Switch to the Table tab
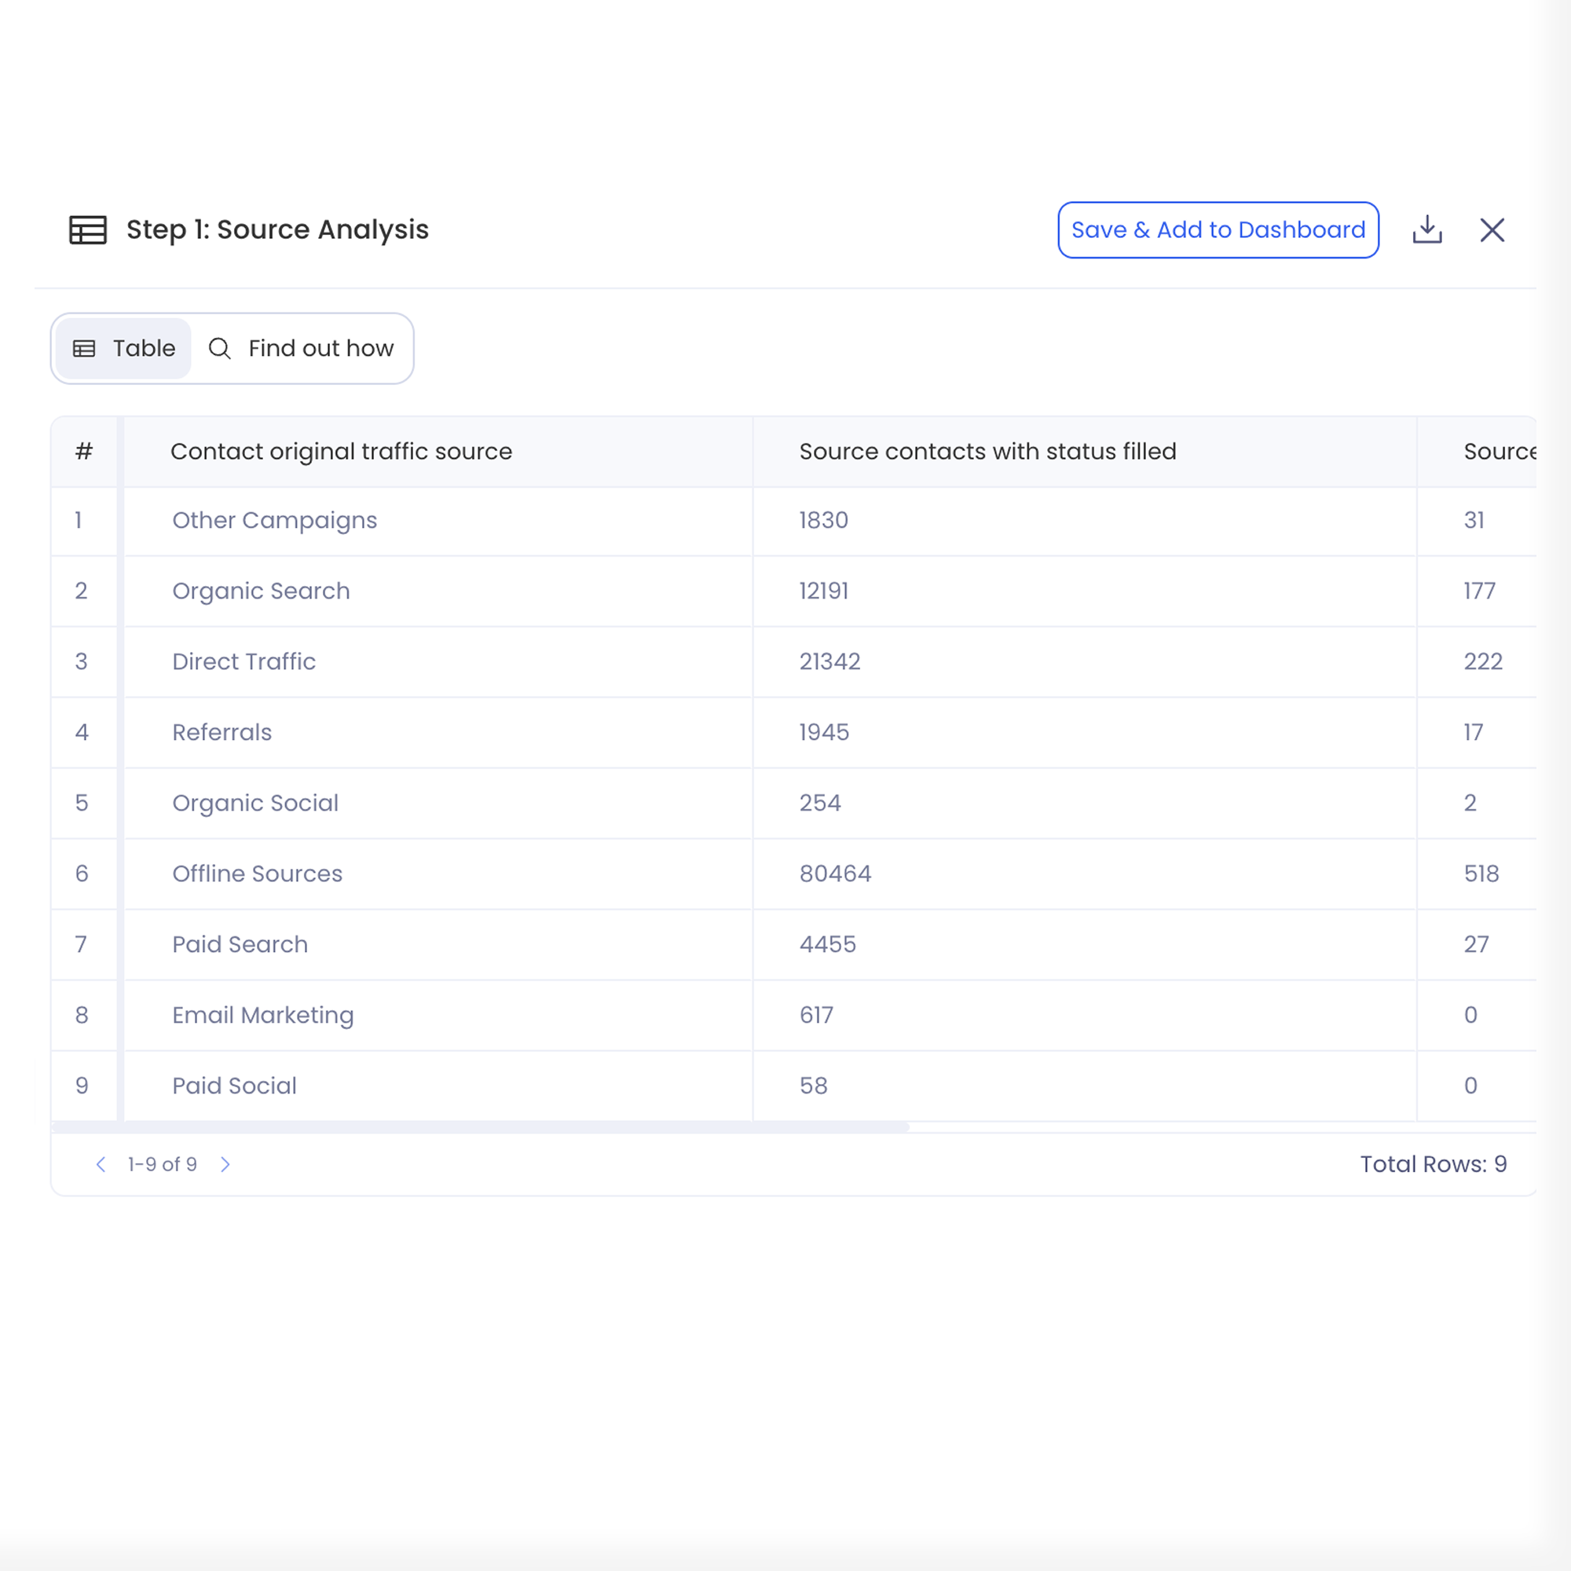Image resolution: width=1571 pixels, height=1571 pixels. pos(124,348)
